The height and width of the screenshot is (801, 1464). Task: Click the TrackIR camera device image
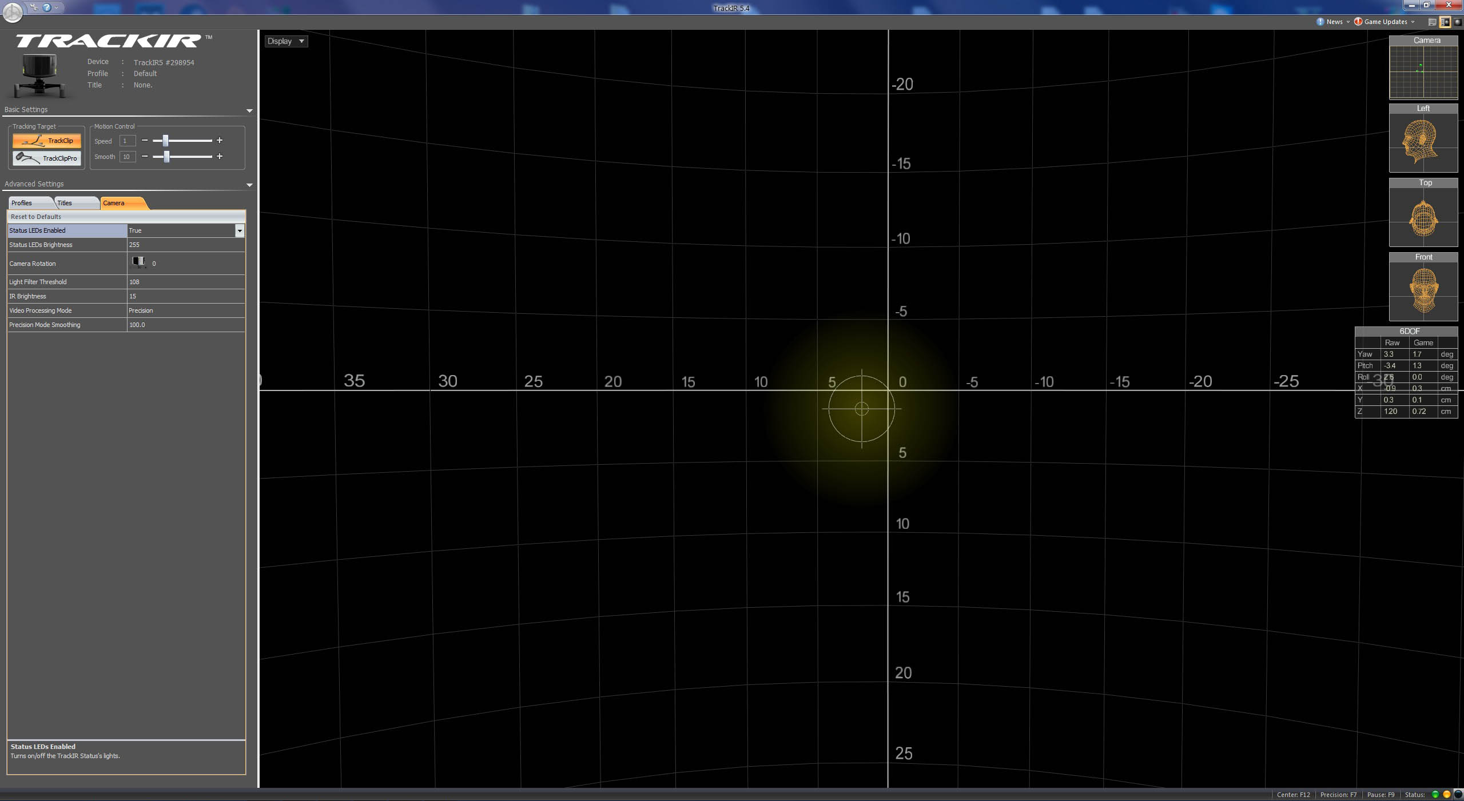[x=40, y=75]
